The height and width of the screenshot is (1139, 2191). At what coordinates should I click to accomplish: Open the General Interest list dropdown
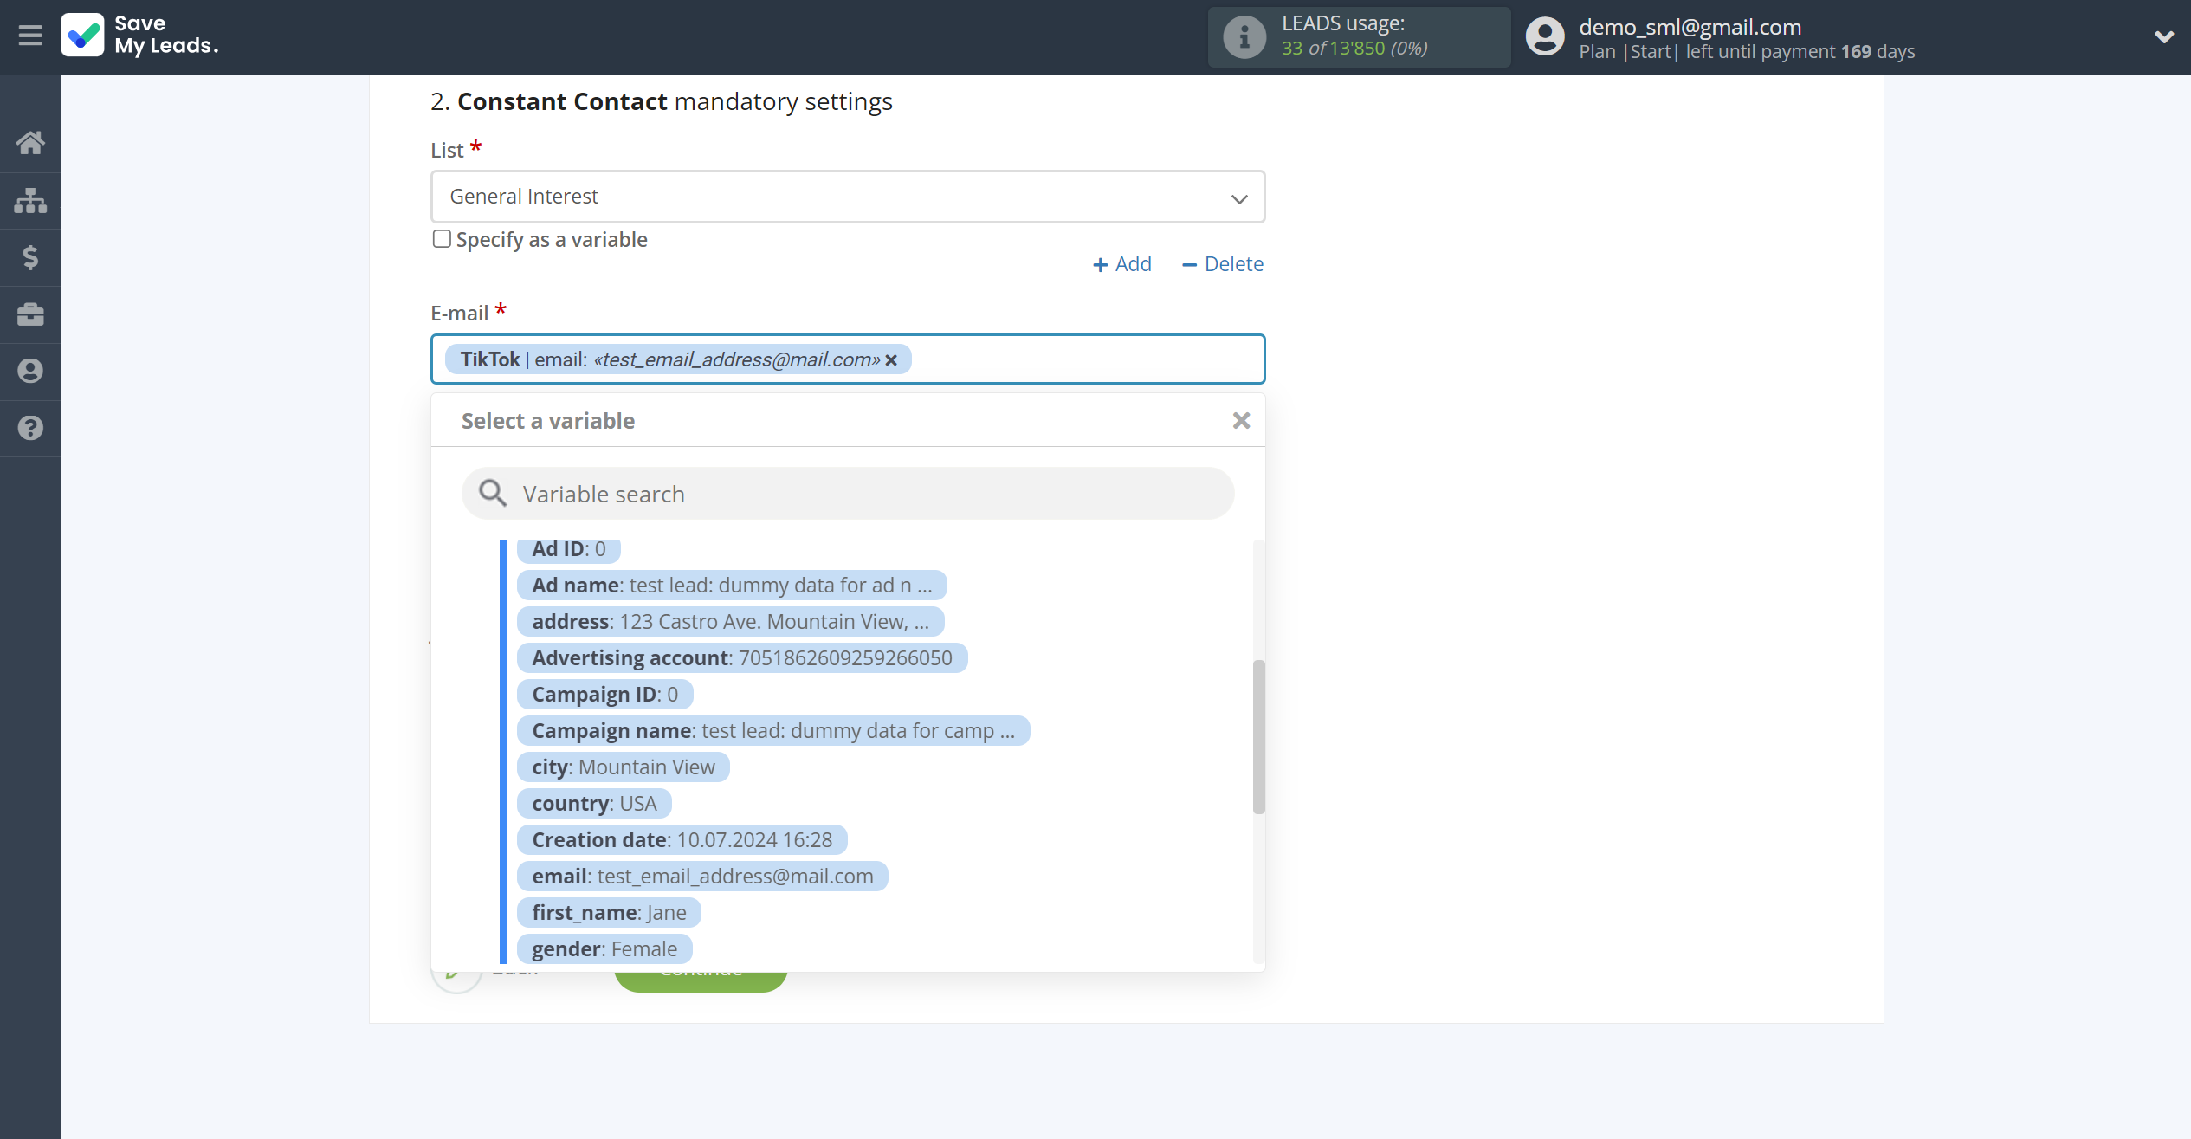[x=848, y=197]
